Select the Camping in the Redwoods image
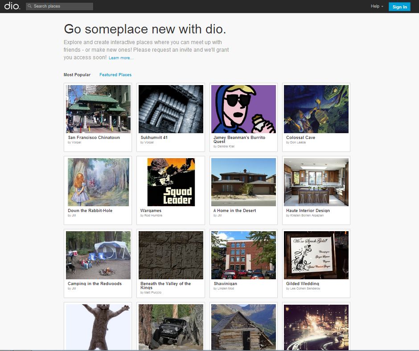The image size is (419, 351). pos(98,255)
